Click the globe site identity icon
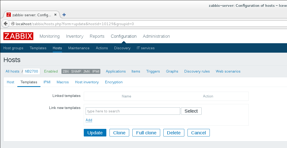 [13, 24]
